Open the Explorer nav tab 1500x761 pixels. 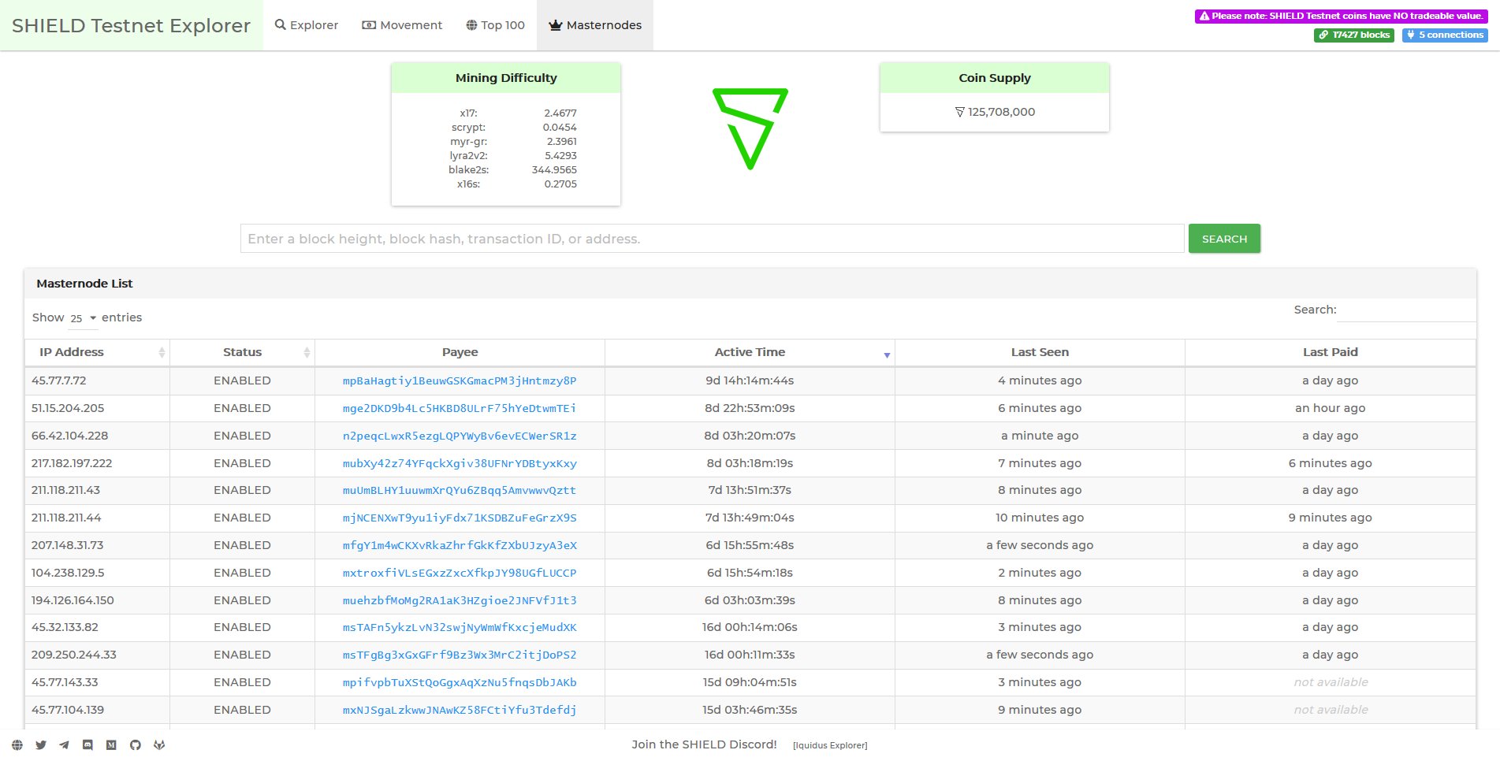pyautogui.click(x=307, y=25)
